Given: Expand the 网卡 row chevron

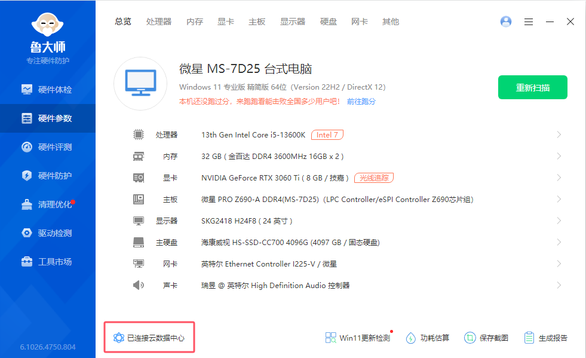Looking at the screenshot, I should 559,264.
